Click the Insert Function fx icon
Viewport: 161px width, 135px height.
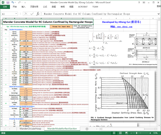click(x=38, y=14)
